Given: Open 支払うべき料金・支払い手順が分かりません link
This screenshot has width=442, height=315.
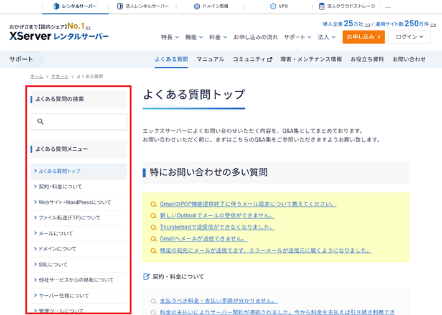Looking at the screenshot, I should 219,301.
